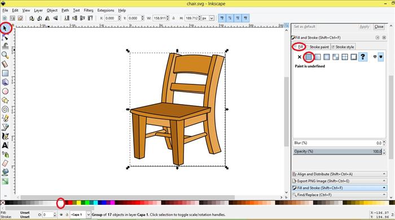The image size is (395, 220).
Task: Expand Find/Replace panel
Action: click(x=339, y=195)
